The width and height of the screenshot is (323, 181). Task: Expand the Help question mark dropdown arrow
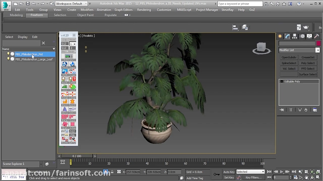(303, 4)
